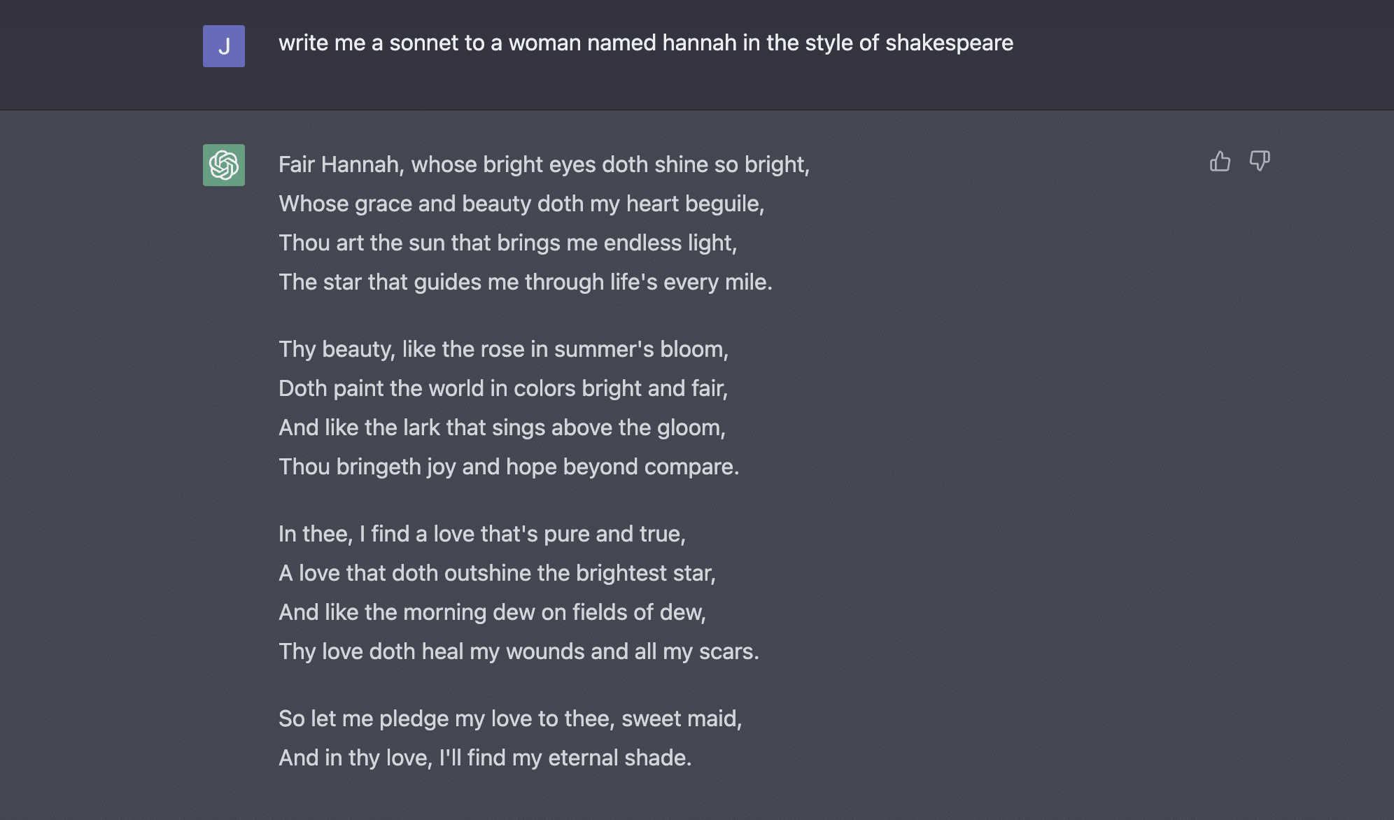The height and width of the screenshot is (820, 1394).
Task: Click the line starting "Doth paint the world"
Action: pyautogui.click(x=502, y=388)
